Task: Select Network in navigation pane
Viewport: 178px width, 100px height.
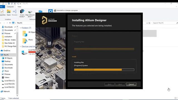Action: coord(6,91)
